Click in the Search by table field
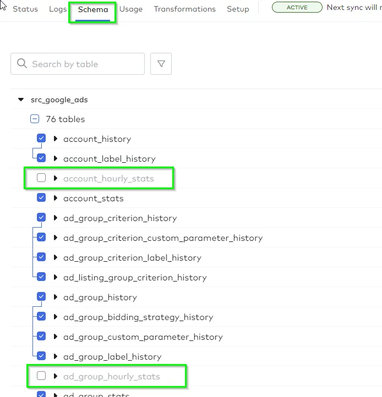The width and height of the screenshot is (382, 397). [x=83, y=64]
